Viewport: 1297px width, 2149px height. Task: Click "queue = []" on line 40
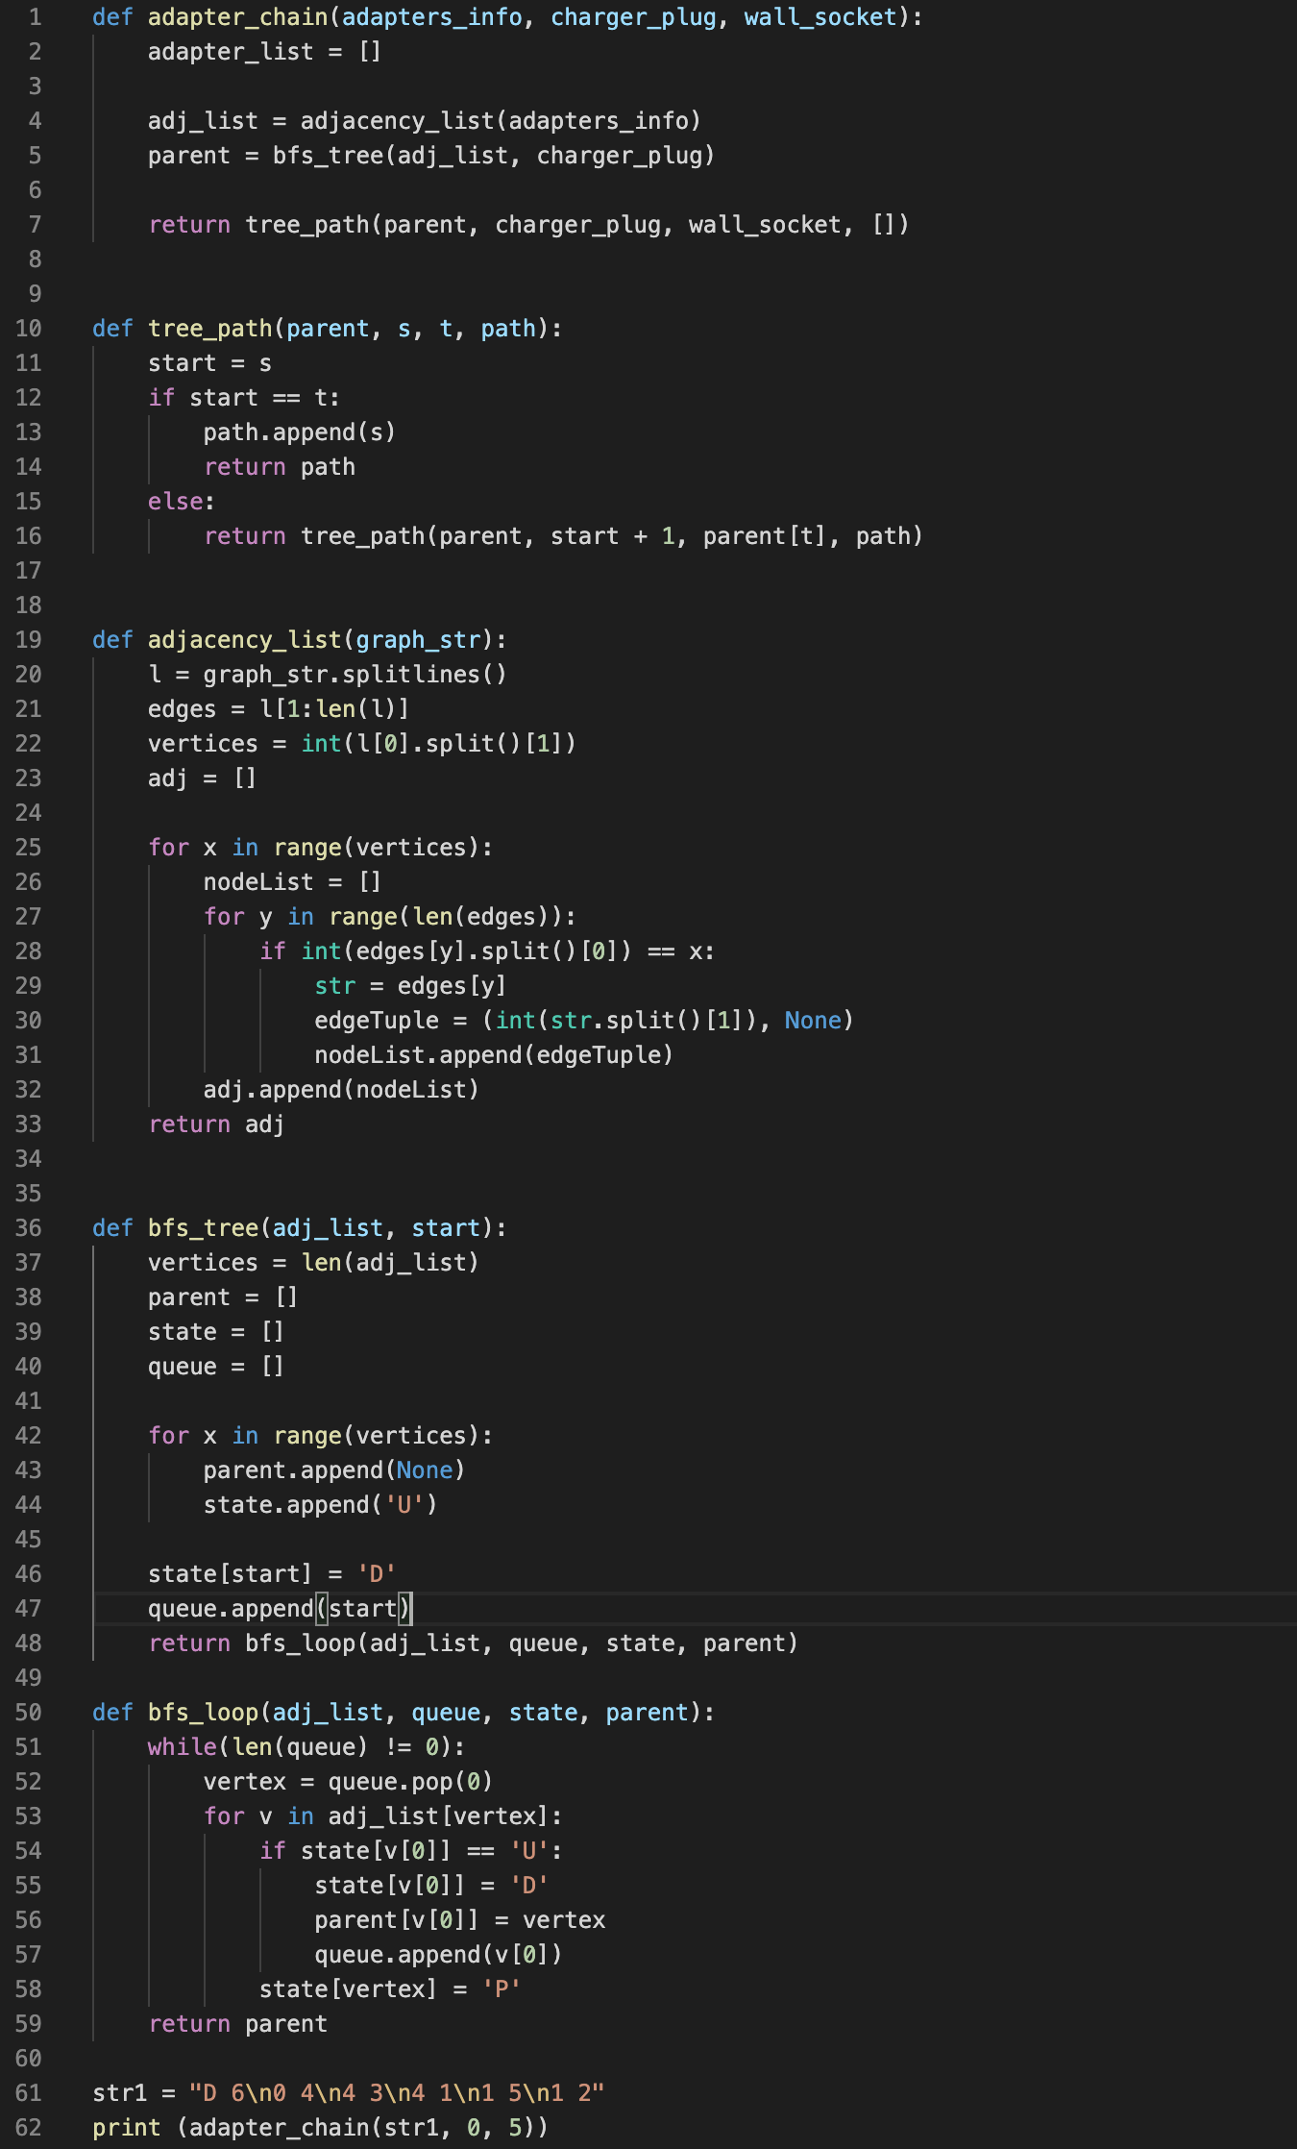coord(217,1367)
